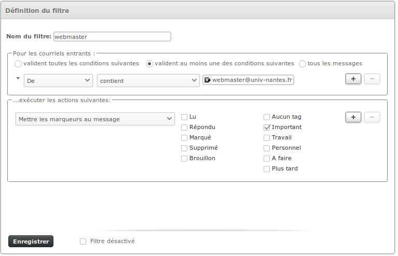Click the icon inside the webmaster address field
The height and width of the screenshot is (256, 398).
pyautogui.click(x=207, y=80)
